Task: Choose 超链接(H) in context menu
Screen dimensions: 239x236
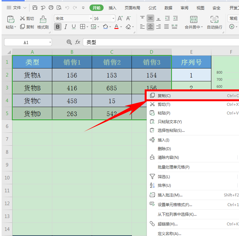Action: (193, 224)
